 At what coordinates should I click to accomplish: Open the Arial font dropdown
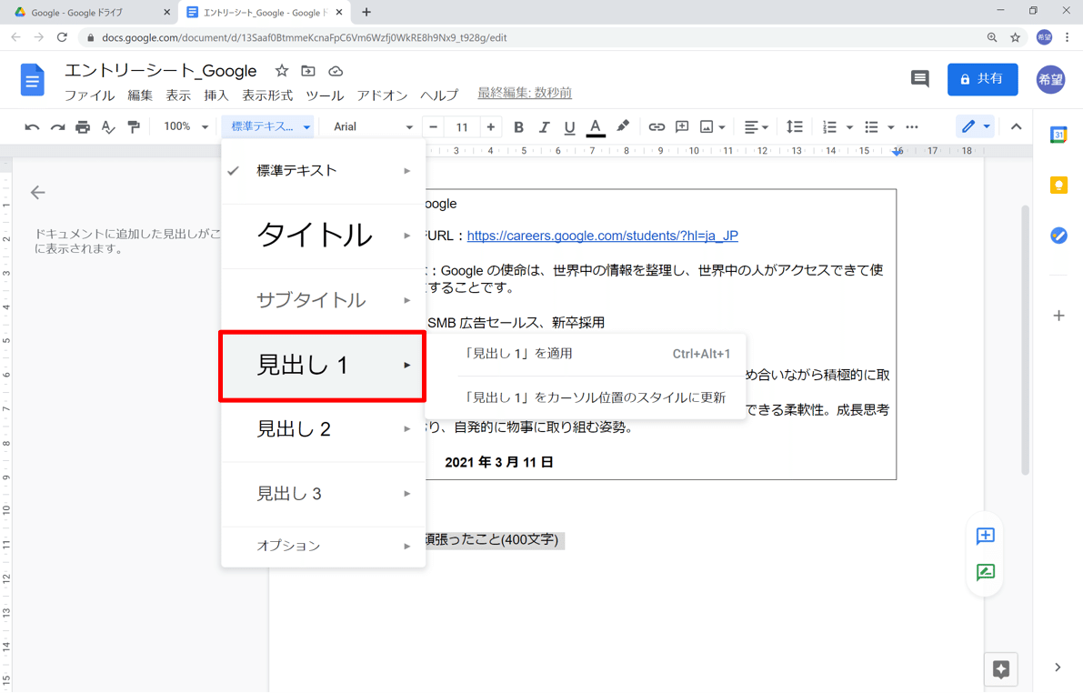pyautogui.click(x=371, y=126)
